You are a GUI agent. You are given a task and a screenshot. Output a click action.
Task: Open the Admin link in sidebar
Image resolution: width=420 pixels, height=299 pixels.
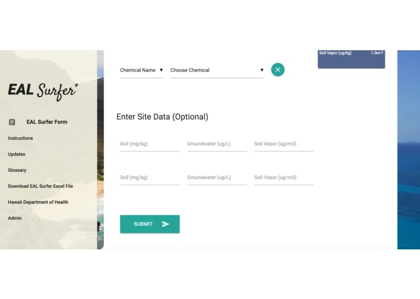[x=15, y=218]
